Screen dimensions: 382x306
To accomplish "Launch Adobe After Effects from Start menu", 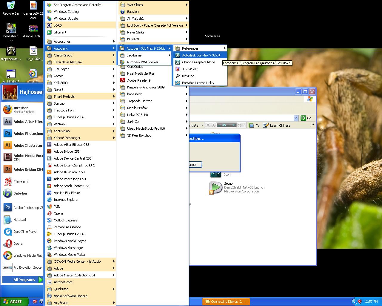I will 23,122.
